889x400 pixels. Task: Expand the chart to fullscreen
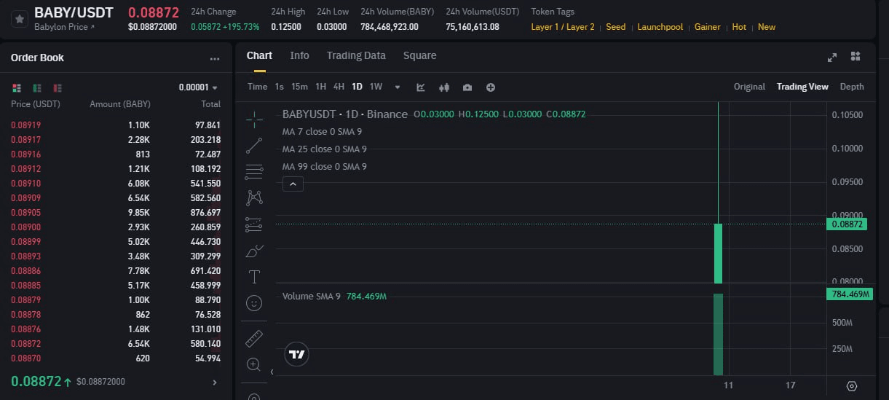[832, 58]
